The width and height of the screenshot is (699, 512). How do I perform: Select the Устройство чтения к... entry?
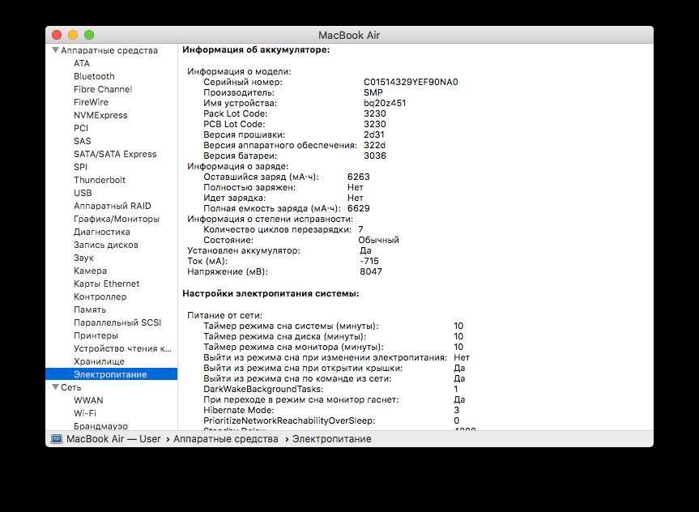point(122,348)
